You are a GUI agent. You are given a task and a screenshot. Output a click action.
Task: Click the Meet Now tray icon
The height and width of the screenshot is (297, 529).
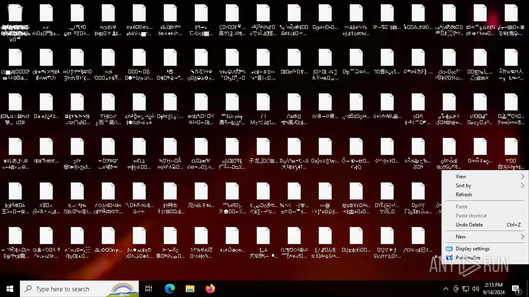pos(456,289)
